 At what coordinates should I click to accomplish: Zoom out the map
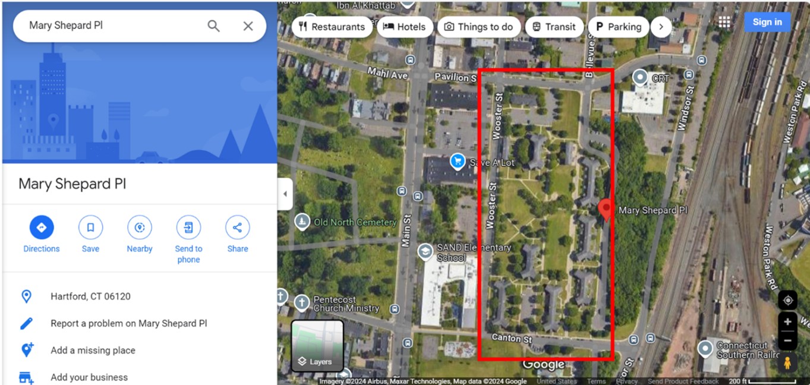tap(787, 340)
